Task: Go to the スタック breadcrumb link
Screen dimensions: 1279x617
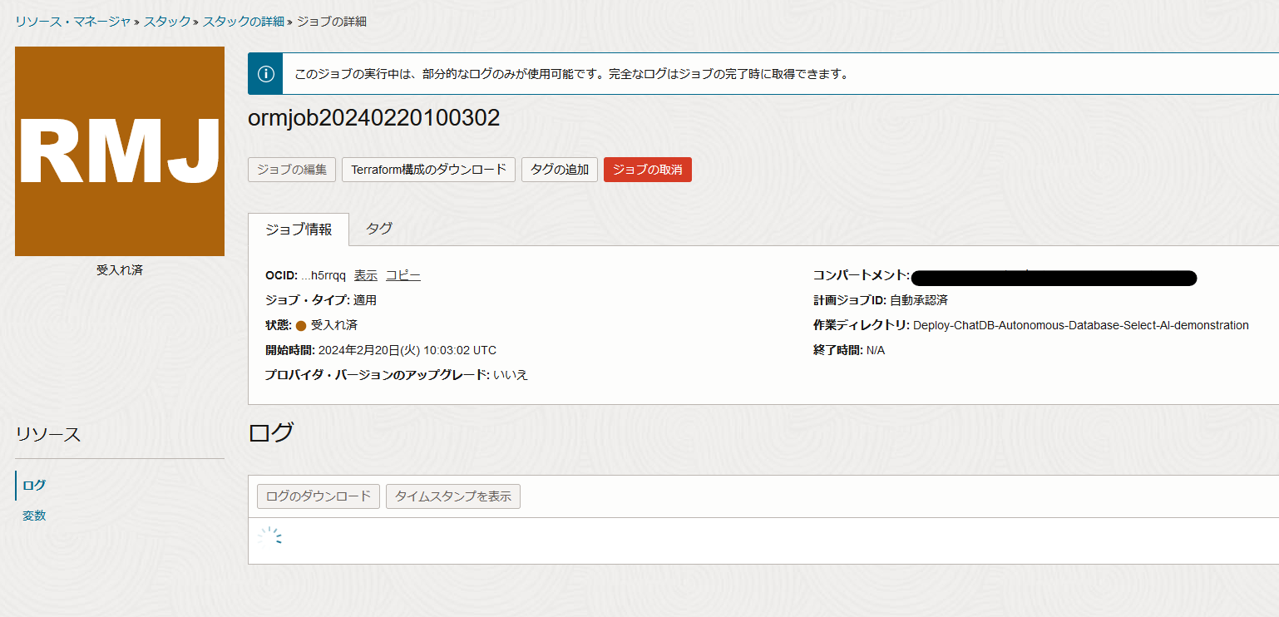Action: pos(167,22)
